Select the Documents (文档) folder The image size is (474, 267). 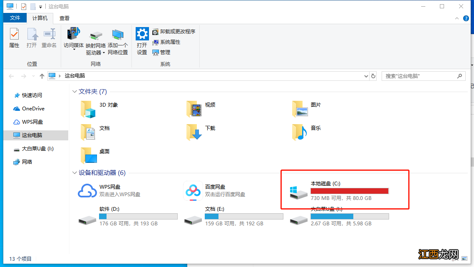(88, 132)
